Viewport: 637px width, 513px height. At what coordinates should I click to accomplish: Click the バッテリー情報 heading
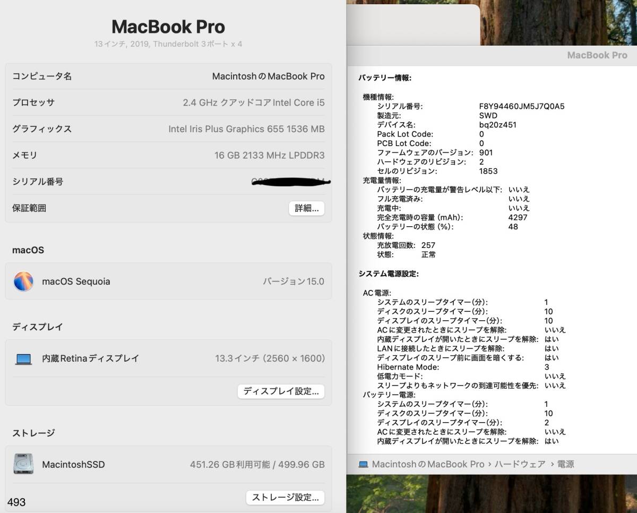click(385, 78)
